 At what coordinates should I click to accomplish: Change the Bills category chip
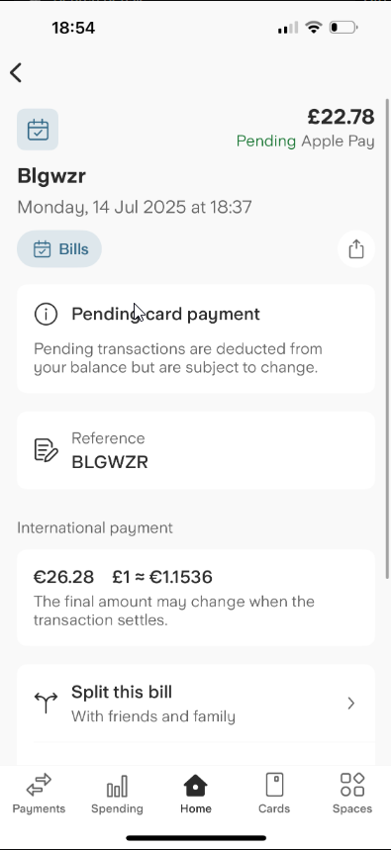[59, 248]
